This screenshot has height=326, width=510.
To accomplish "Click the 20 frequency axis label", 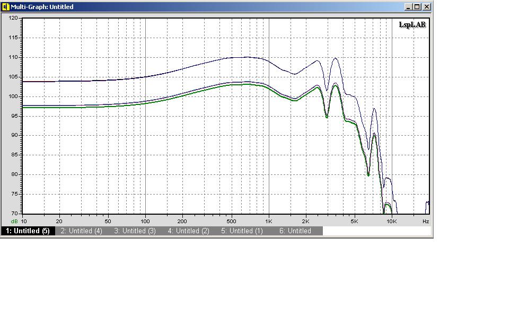I will 59,222.
